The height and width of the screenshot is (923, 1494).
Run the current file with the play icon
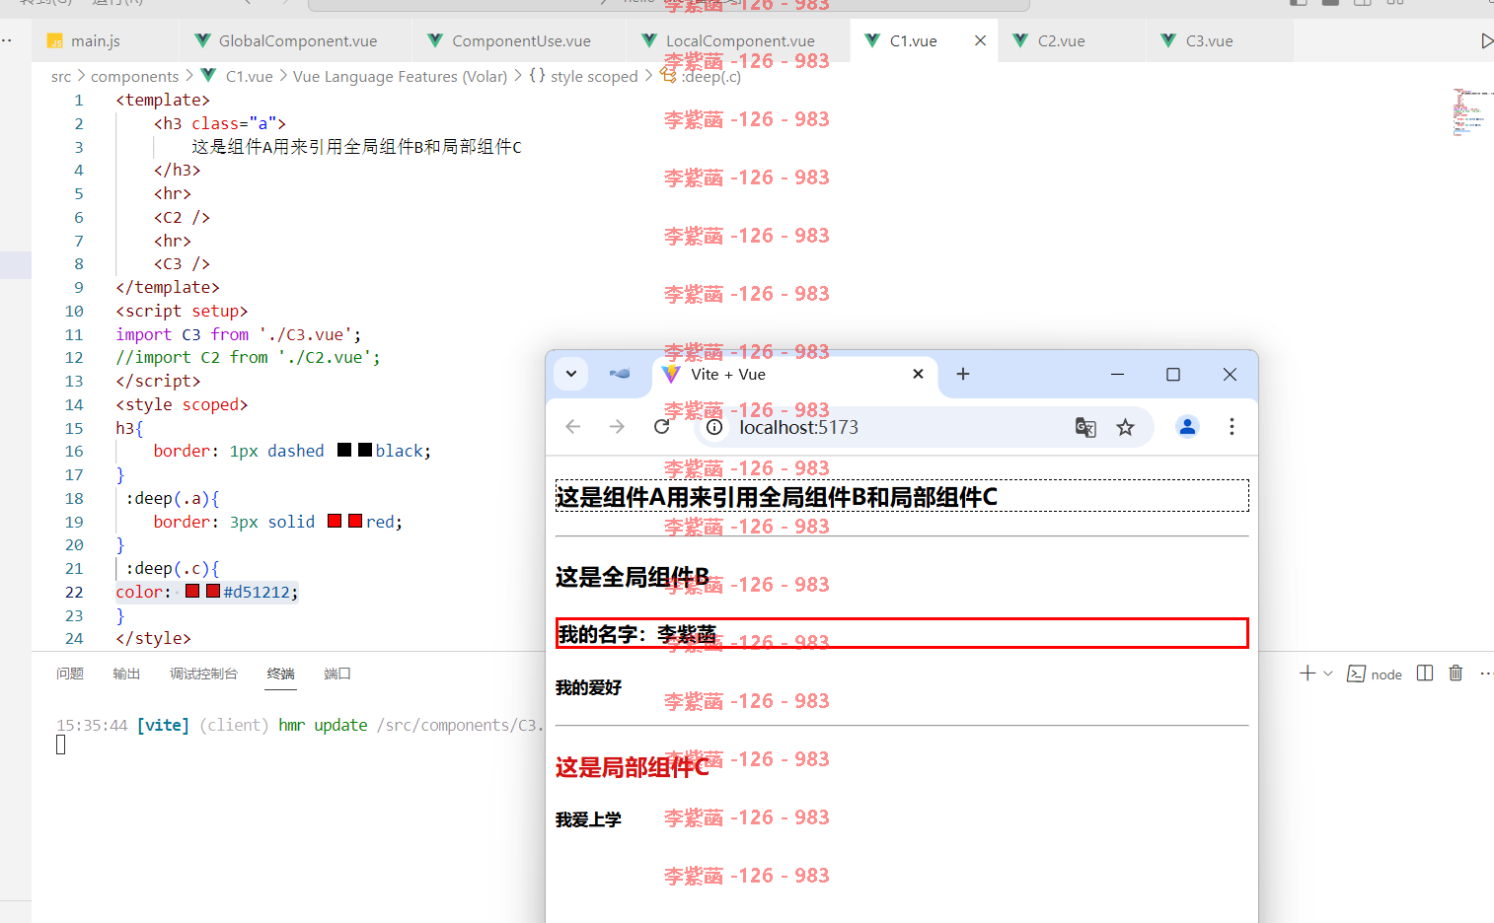(x=1486, y=40)
